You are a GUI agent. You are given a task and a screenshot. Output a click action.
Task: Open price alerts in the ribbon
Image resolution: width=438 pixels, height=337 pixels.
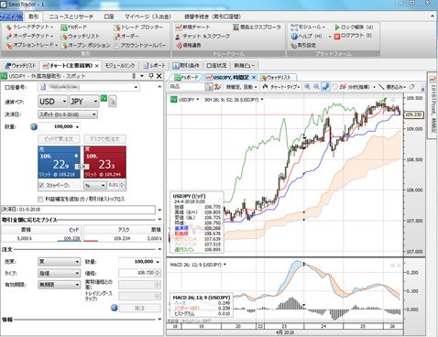(x=188, y=45)
